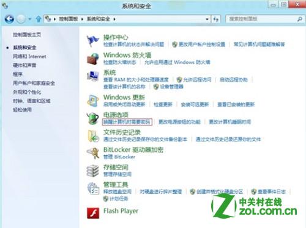The height and width of the screenshot is (228, 306).
Task: Click the Up one level arrow
Action: click(39, 19)
